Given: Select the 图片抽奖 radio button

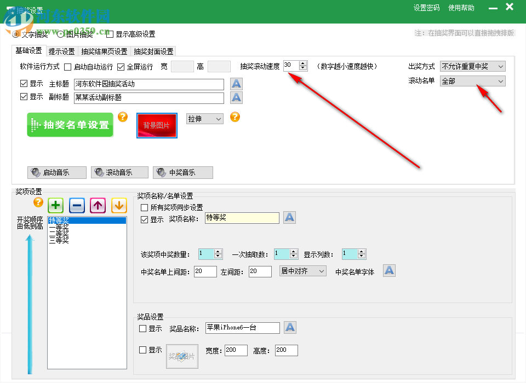Looking at the screenshot, I should point(59,34).
